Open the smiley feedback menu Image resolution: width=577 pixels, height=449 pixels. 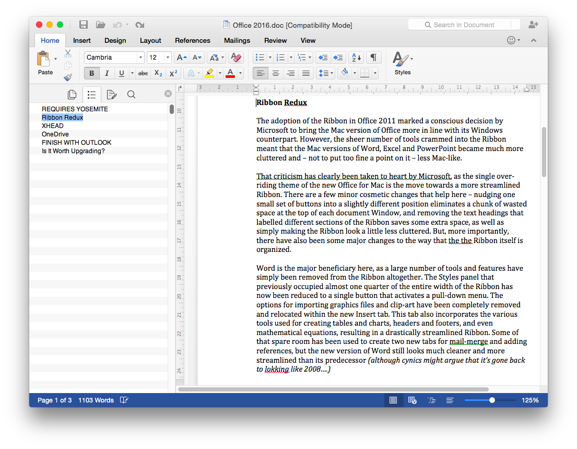pyautogui.click(x=513, y=40)
